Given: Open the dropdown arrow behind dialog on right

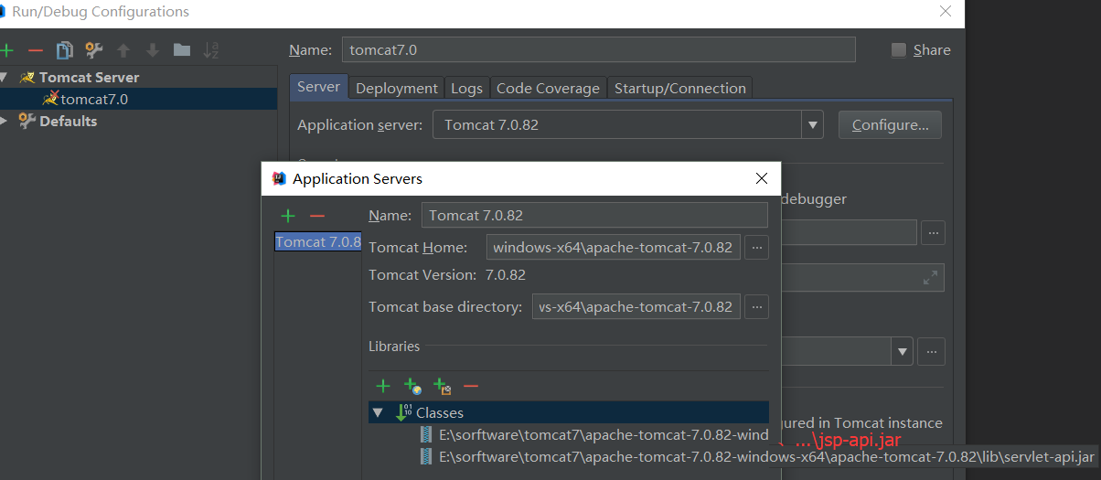Looking at the screenshot, I should coord(903,351).
